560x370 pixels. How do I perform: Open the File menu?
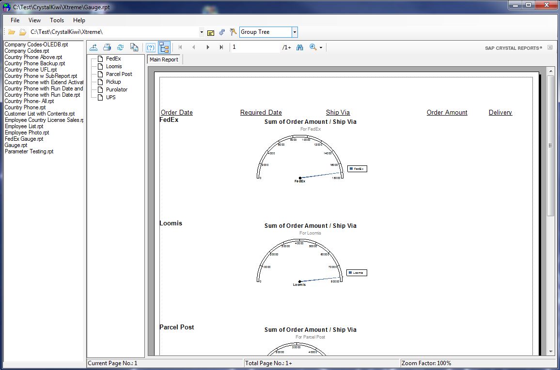tap(15, 20)
